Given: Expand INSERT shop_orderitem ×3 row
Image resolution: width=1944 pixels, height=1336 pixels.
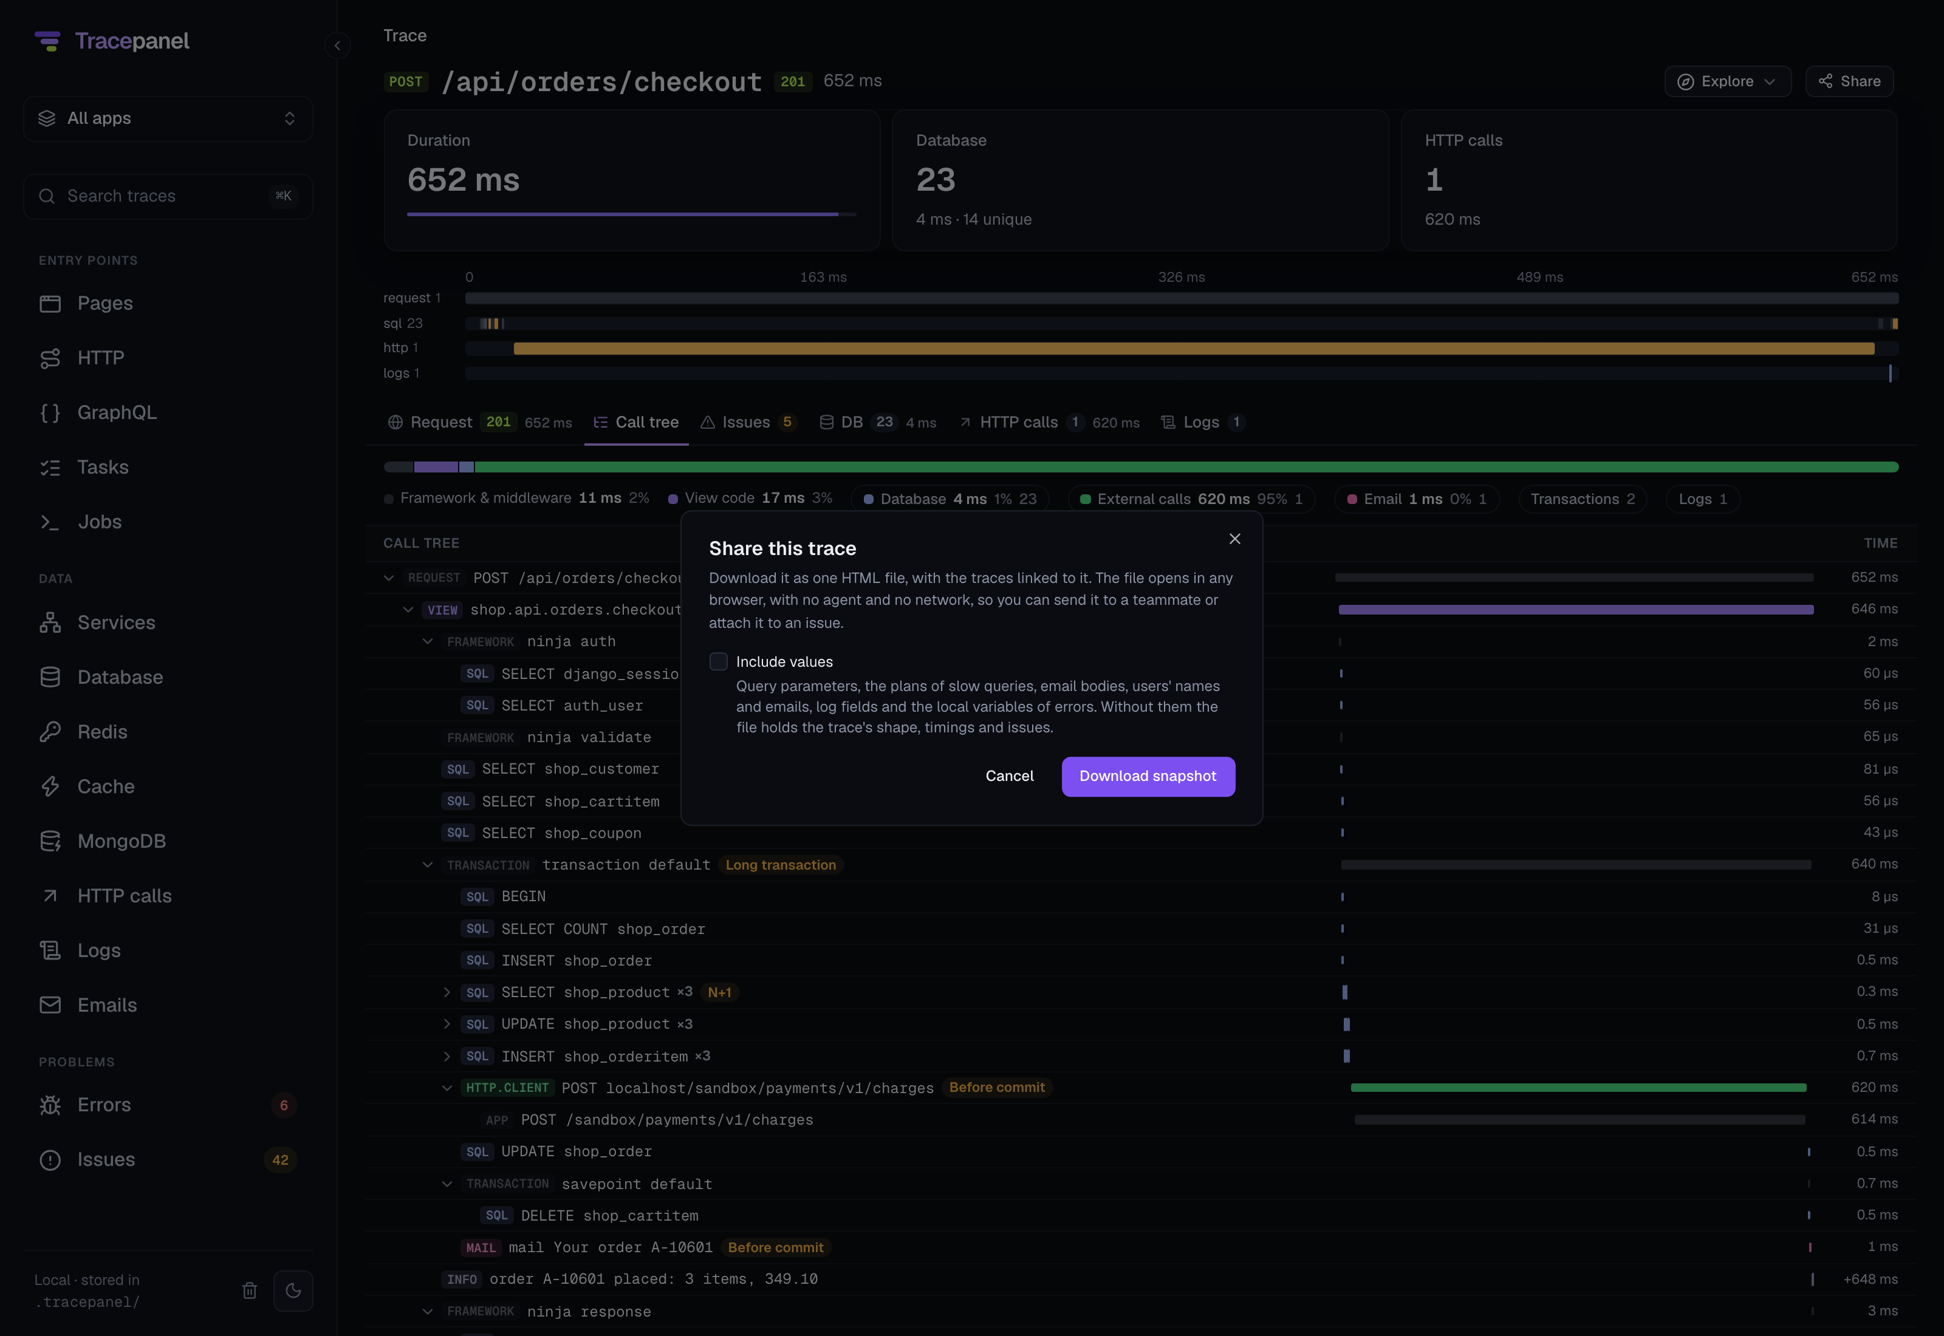Looking at the screenshot, I should (447, 1057).
